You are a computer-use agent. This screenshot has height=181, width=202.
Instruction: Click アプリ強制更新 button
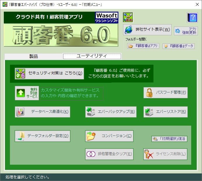(x=186, y=31)
